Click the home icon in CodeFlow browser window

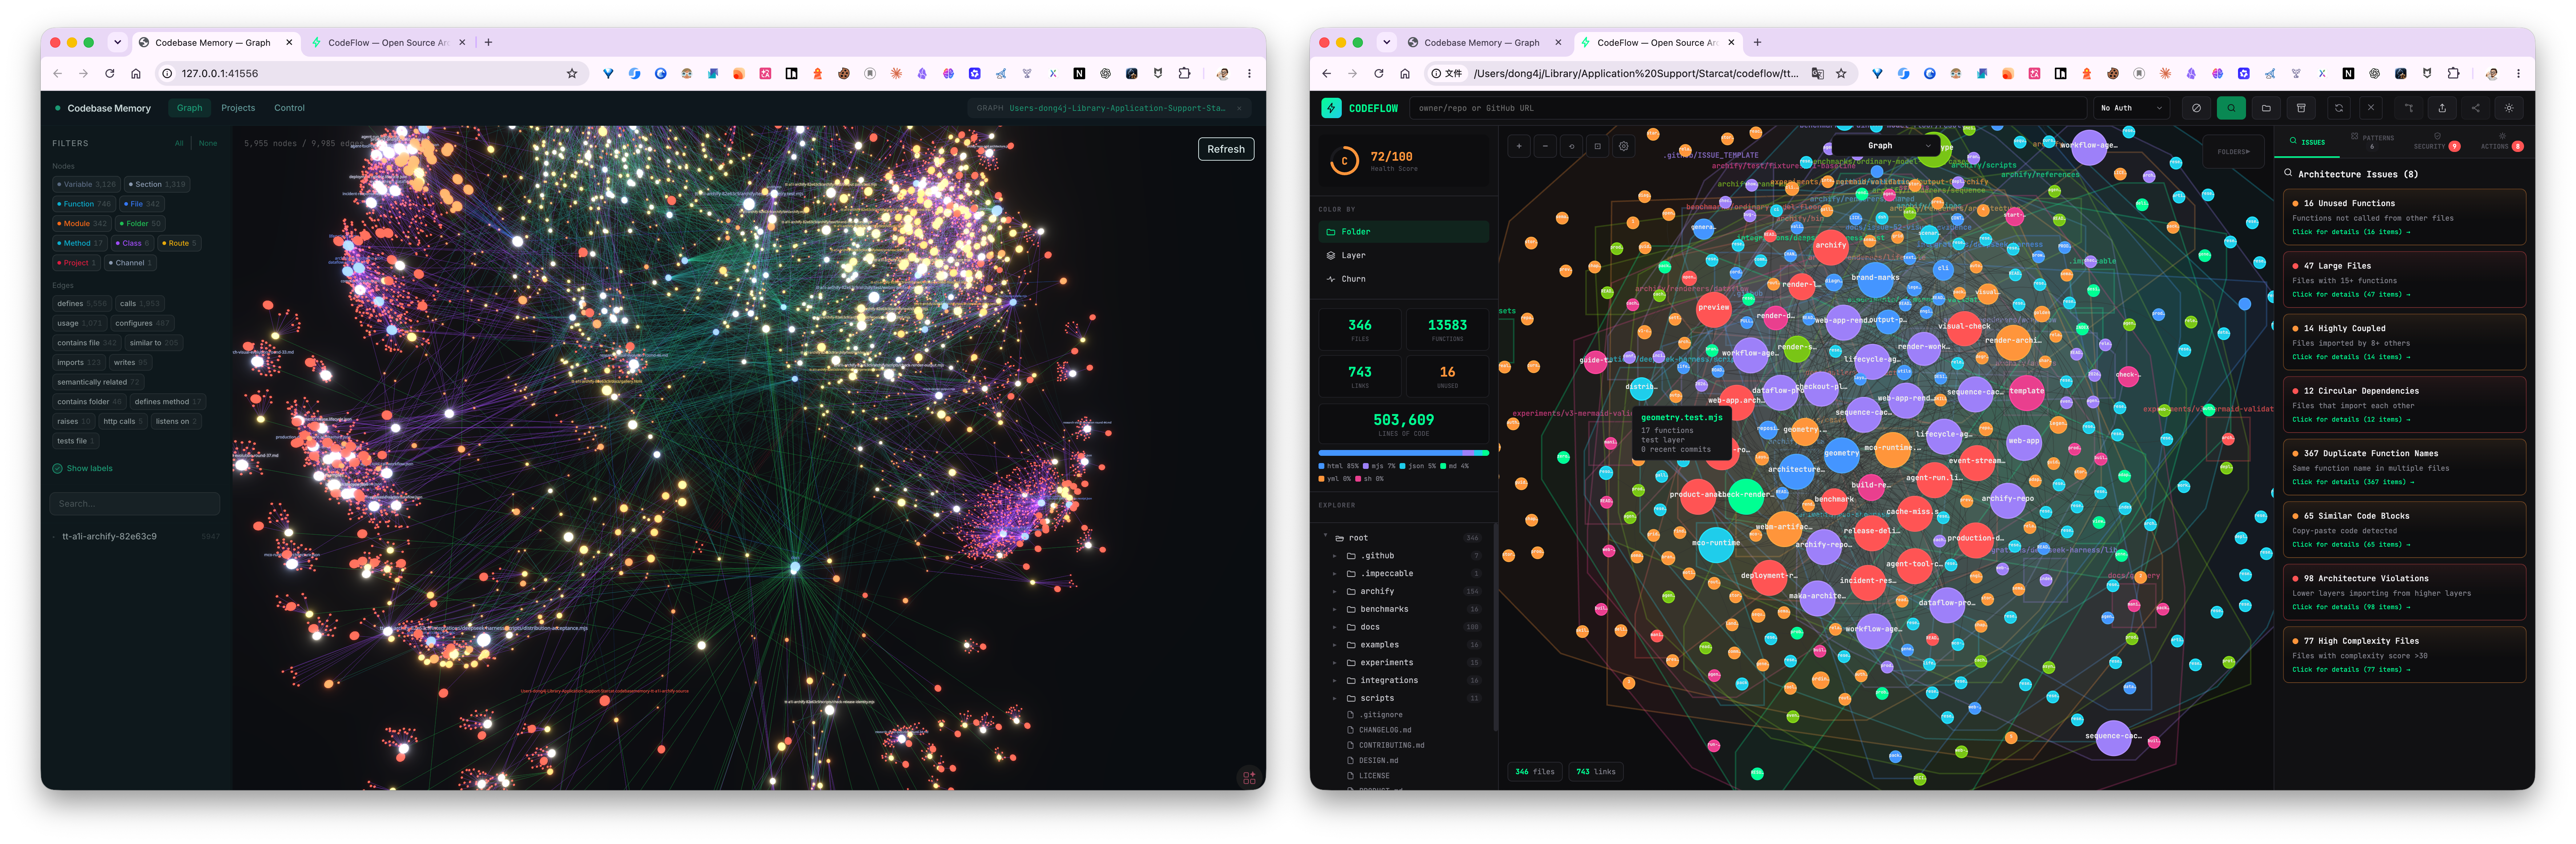point(1405,73)
